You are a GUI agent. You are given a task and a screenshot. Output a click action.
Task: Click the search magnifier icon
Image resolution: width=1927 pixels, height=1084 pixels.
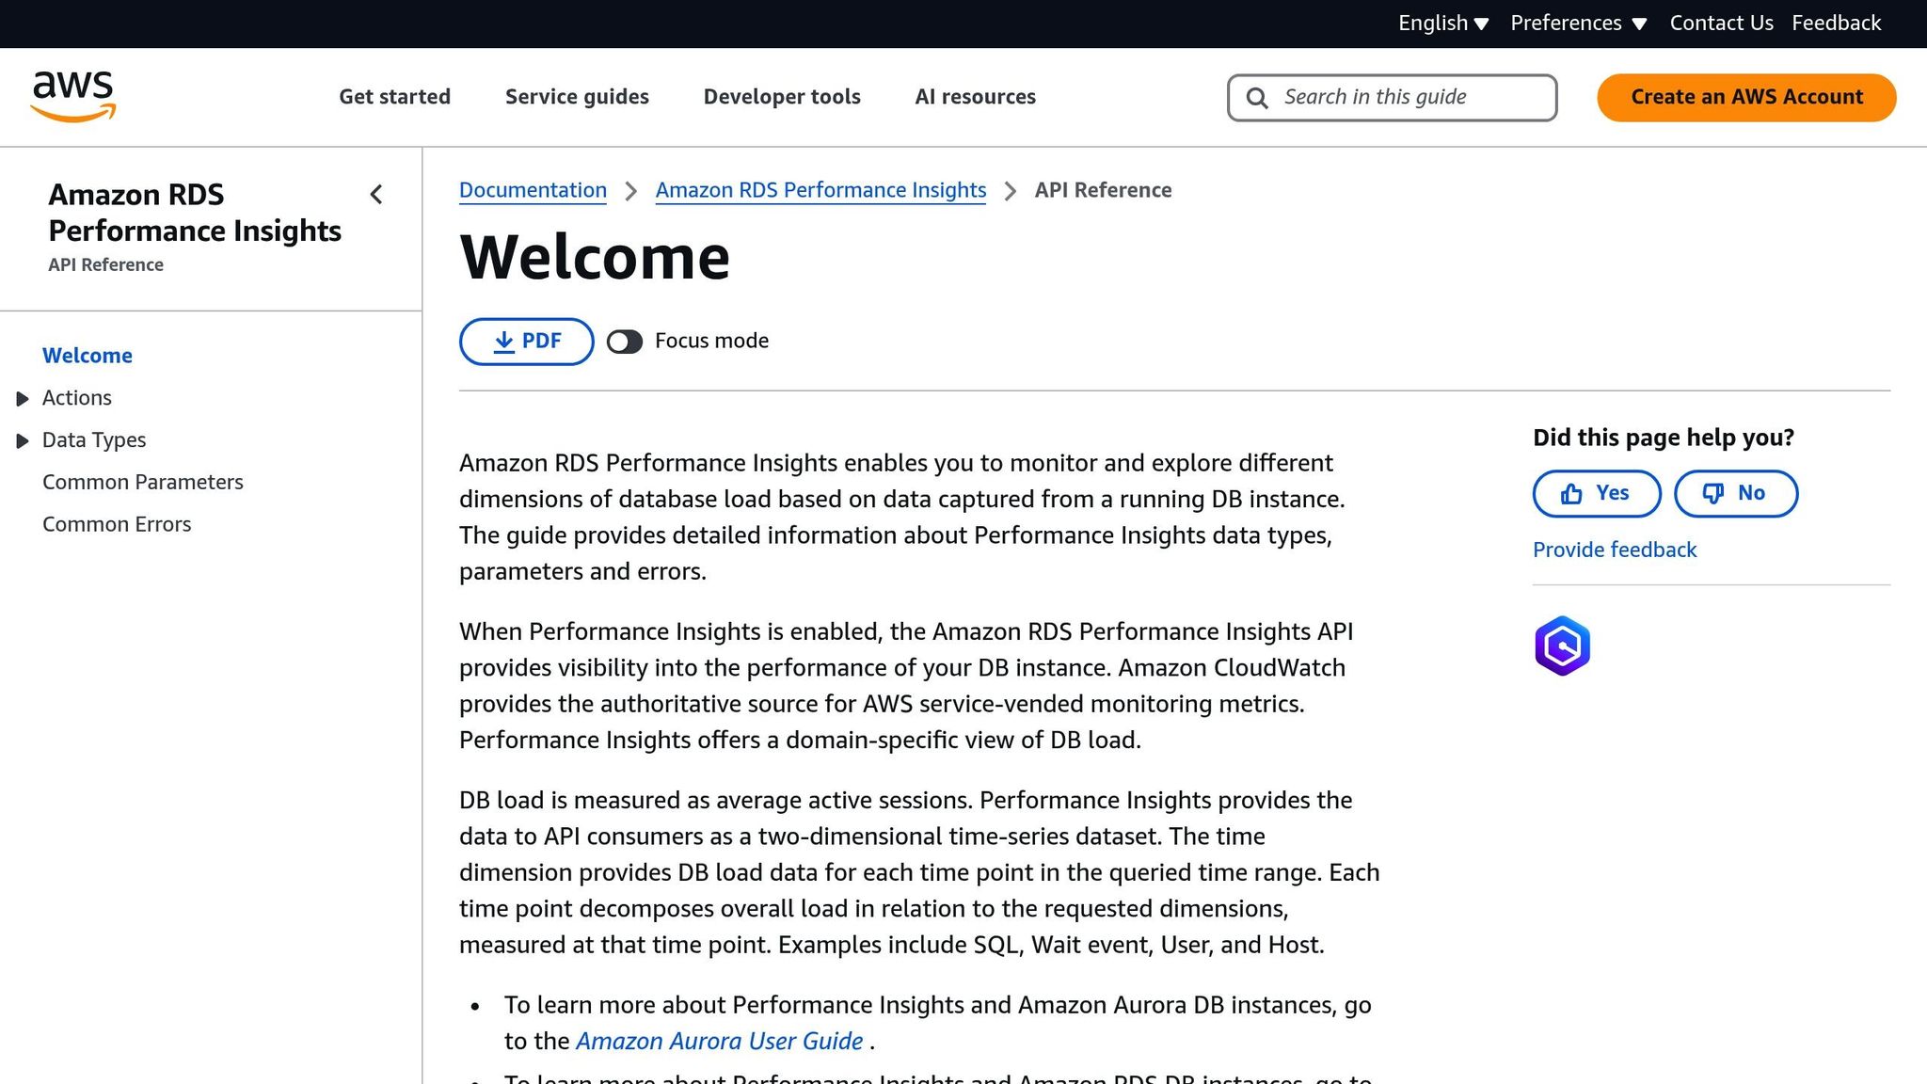(x=1257, y=98)
